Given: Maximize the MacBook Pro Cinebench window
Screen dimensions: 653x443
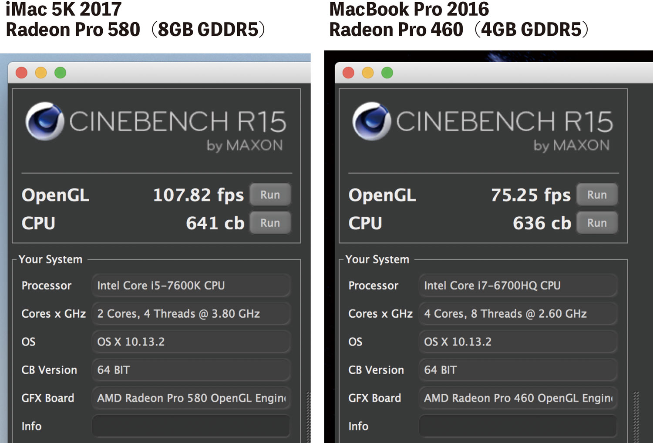Looking at the screenshot, I should [x=387, y=73].
